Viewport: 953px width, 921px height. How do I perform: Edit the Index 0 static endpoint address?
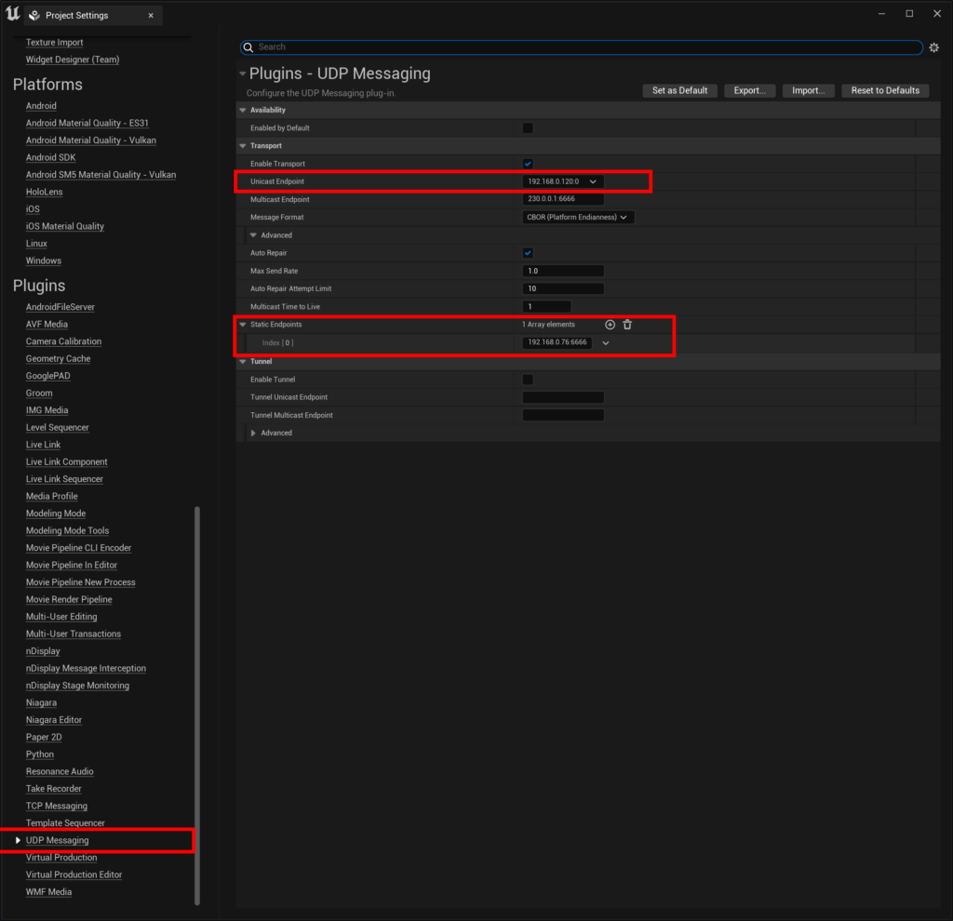click(557, 342)
